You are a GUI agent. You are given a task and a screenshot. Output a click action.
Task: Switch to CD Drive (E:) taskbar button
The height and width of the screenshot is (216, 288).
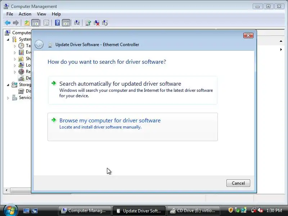tap(193, 211)
